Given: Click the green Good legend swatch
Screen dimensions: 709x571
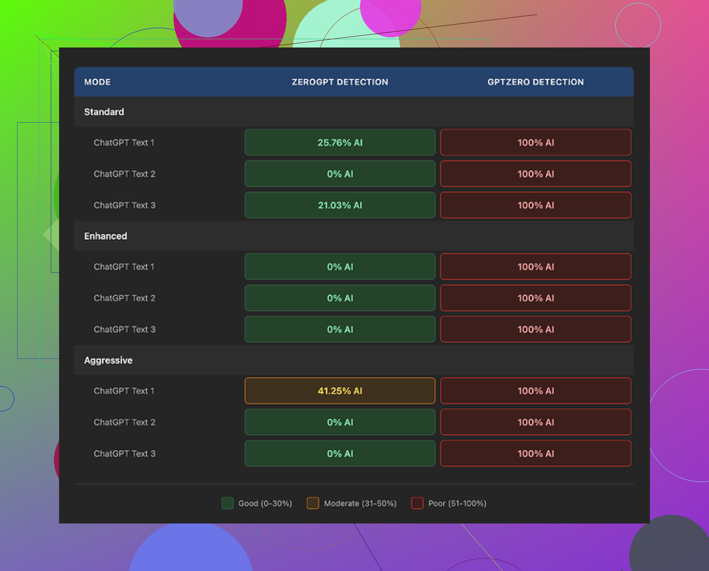Looking at the screenshot, I should 227,503.
